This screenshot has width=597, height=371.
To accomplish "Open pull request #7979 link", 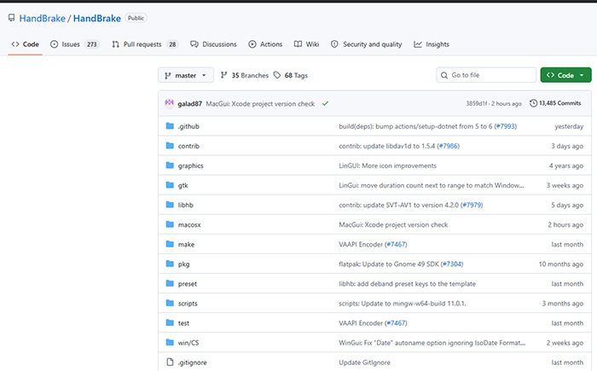I will tap(472, 205).
